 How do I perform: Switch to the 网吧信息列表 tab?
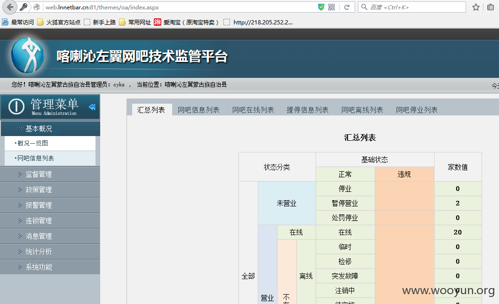pos(198,110)
